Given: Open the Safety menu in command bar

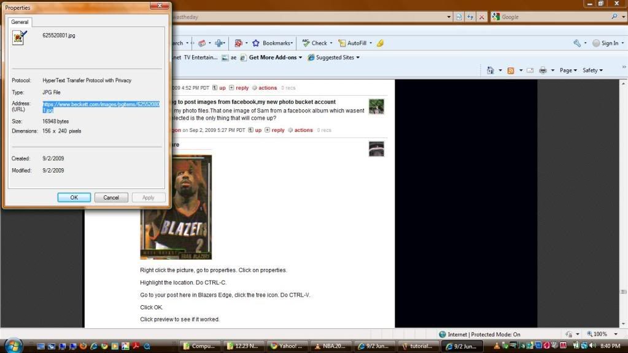Looking at the screenshot, I should tap(593, 71).
